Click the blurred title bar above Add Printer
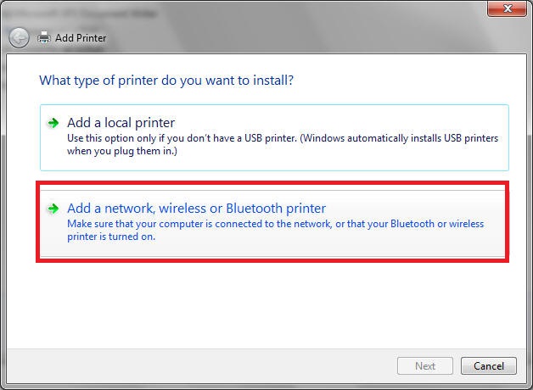The width and height of the screenshot is (533, 390). click(x=238, y=14)
